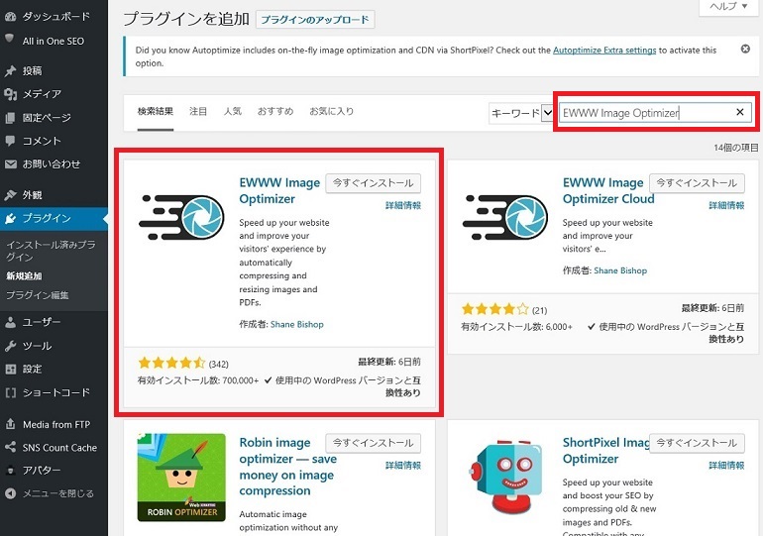Click the comment bubble icon beside コメント
Viewport: 763px width, 536px height.
10,141
